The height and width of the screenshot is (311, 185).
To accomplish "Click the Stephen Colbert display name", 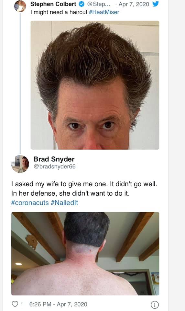I will [53, 4].
